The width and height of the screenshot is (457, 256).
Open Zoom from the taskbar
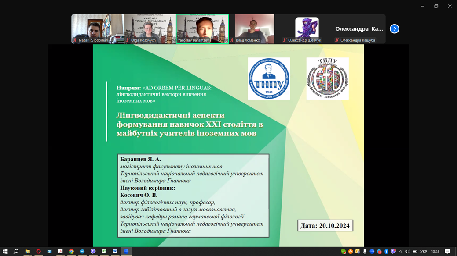point(126,251)
